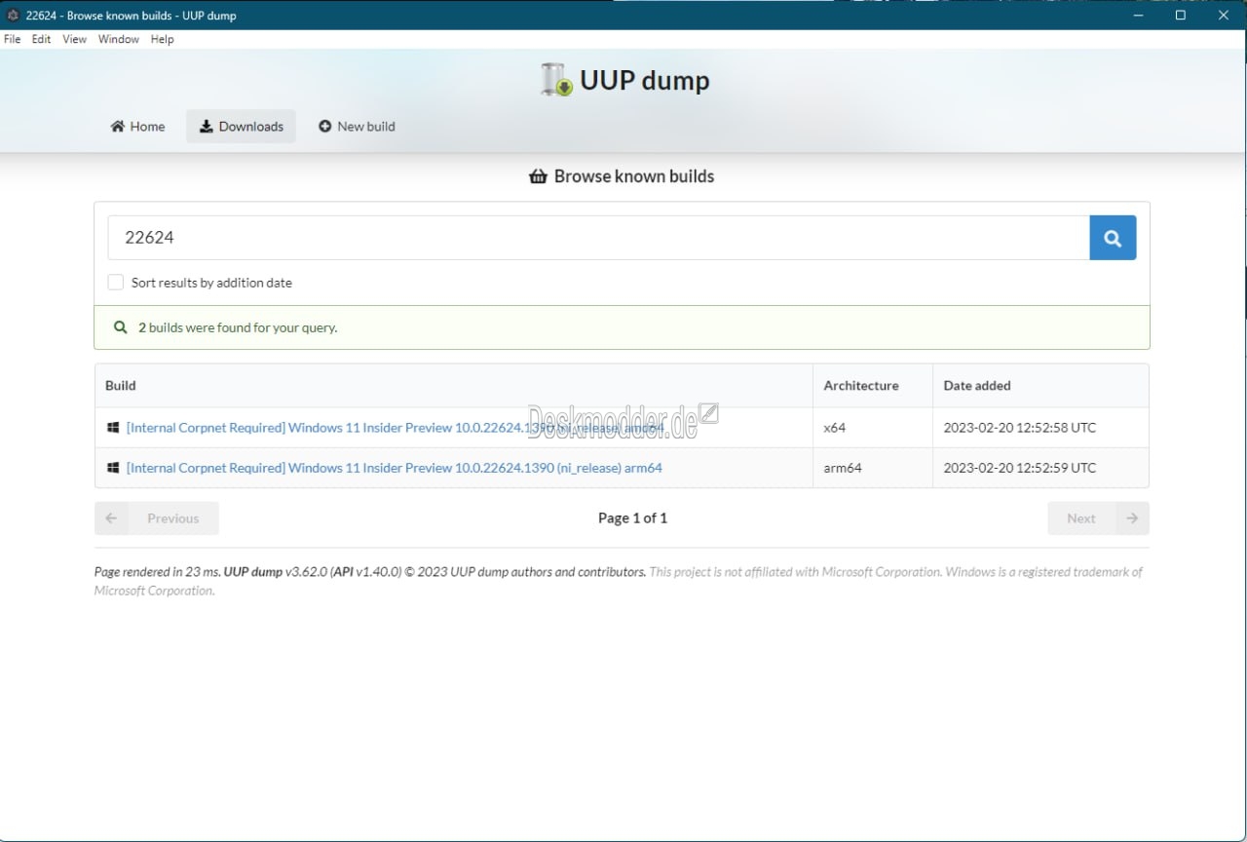Click the Browse known builds heading
The image size is (1247, 842).
tap(634, 176)
